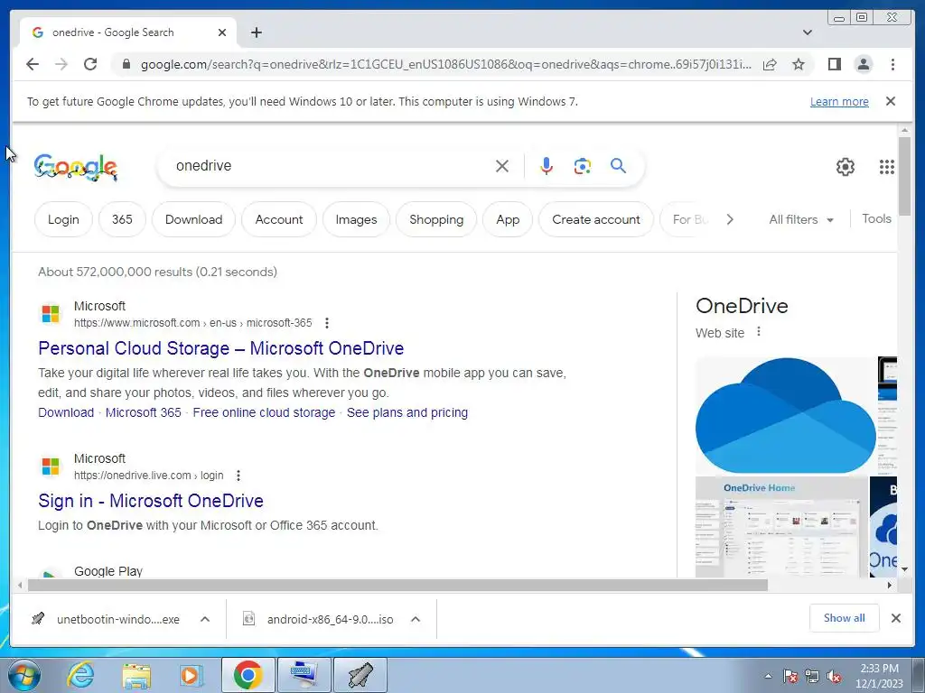
Task: Open the Chrome side panel
Action: pos(834,64)
